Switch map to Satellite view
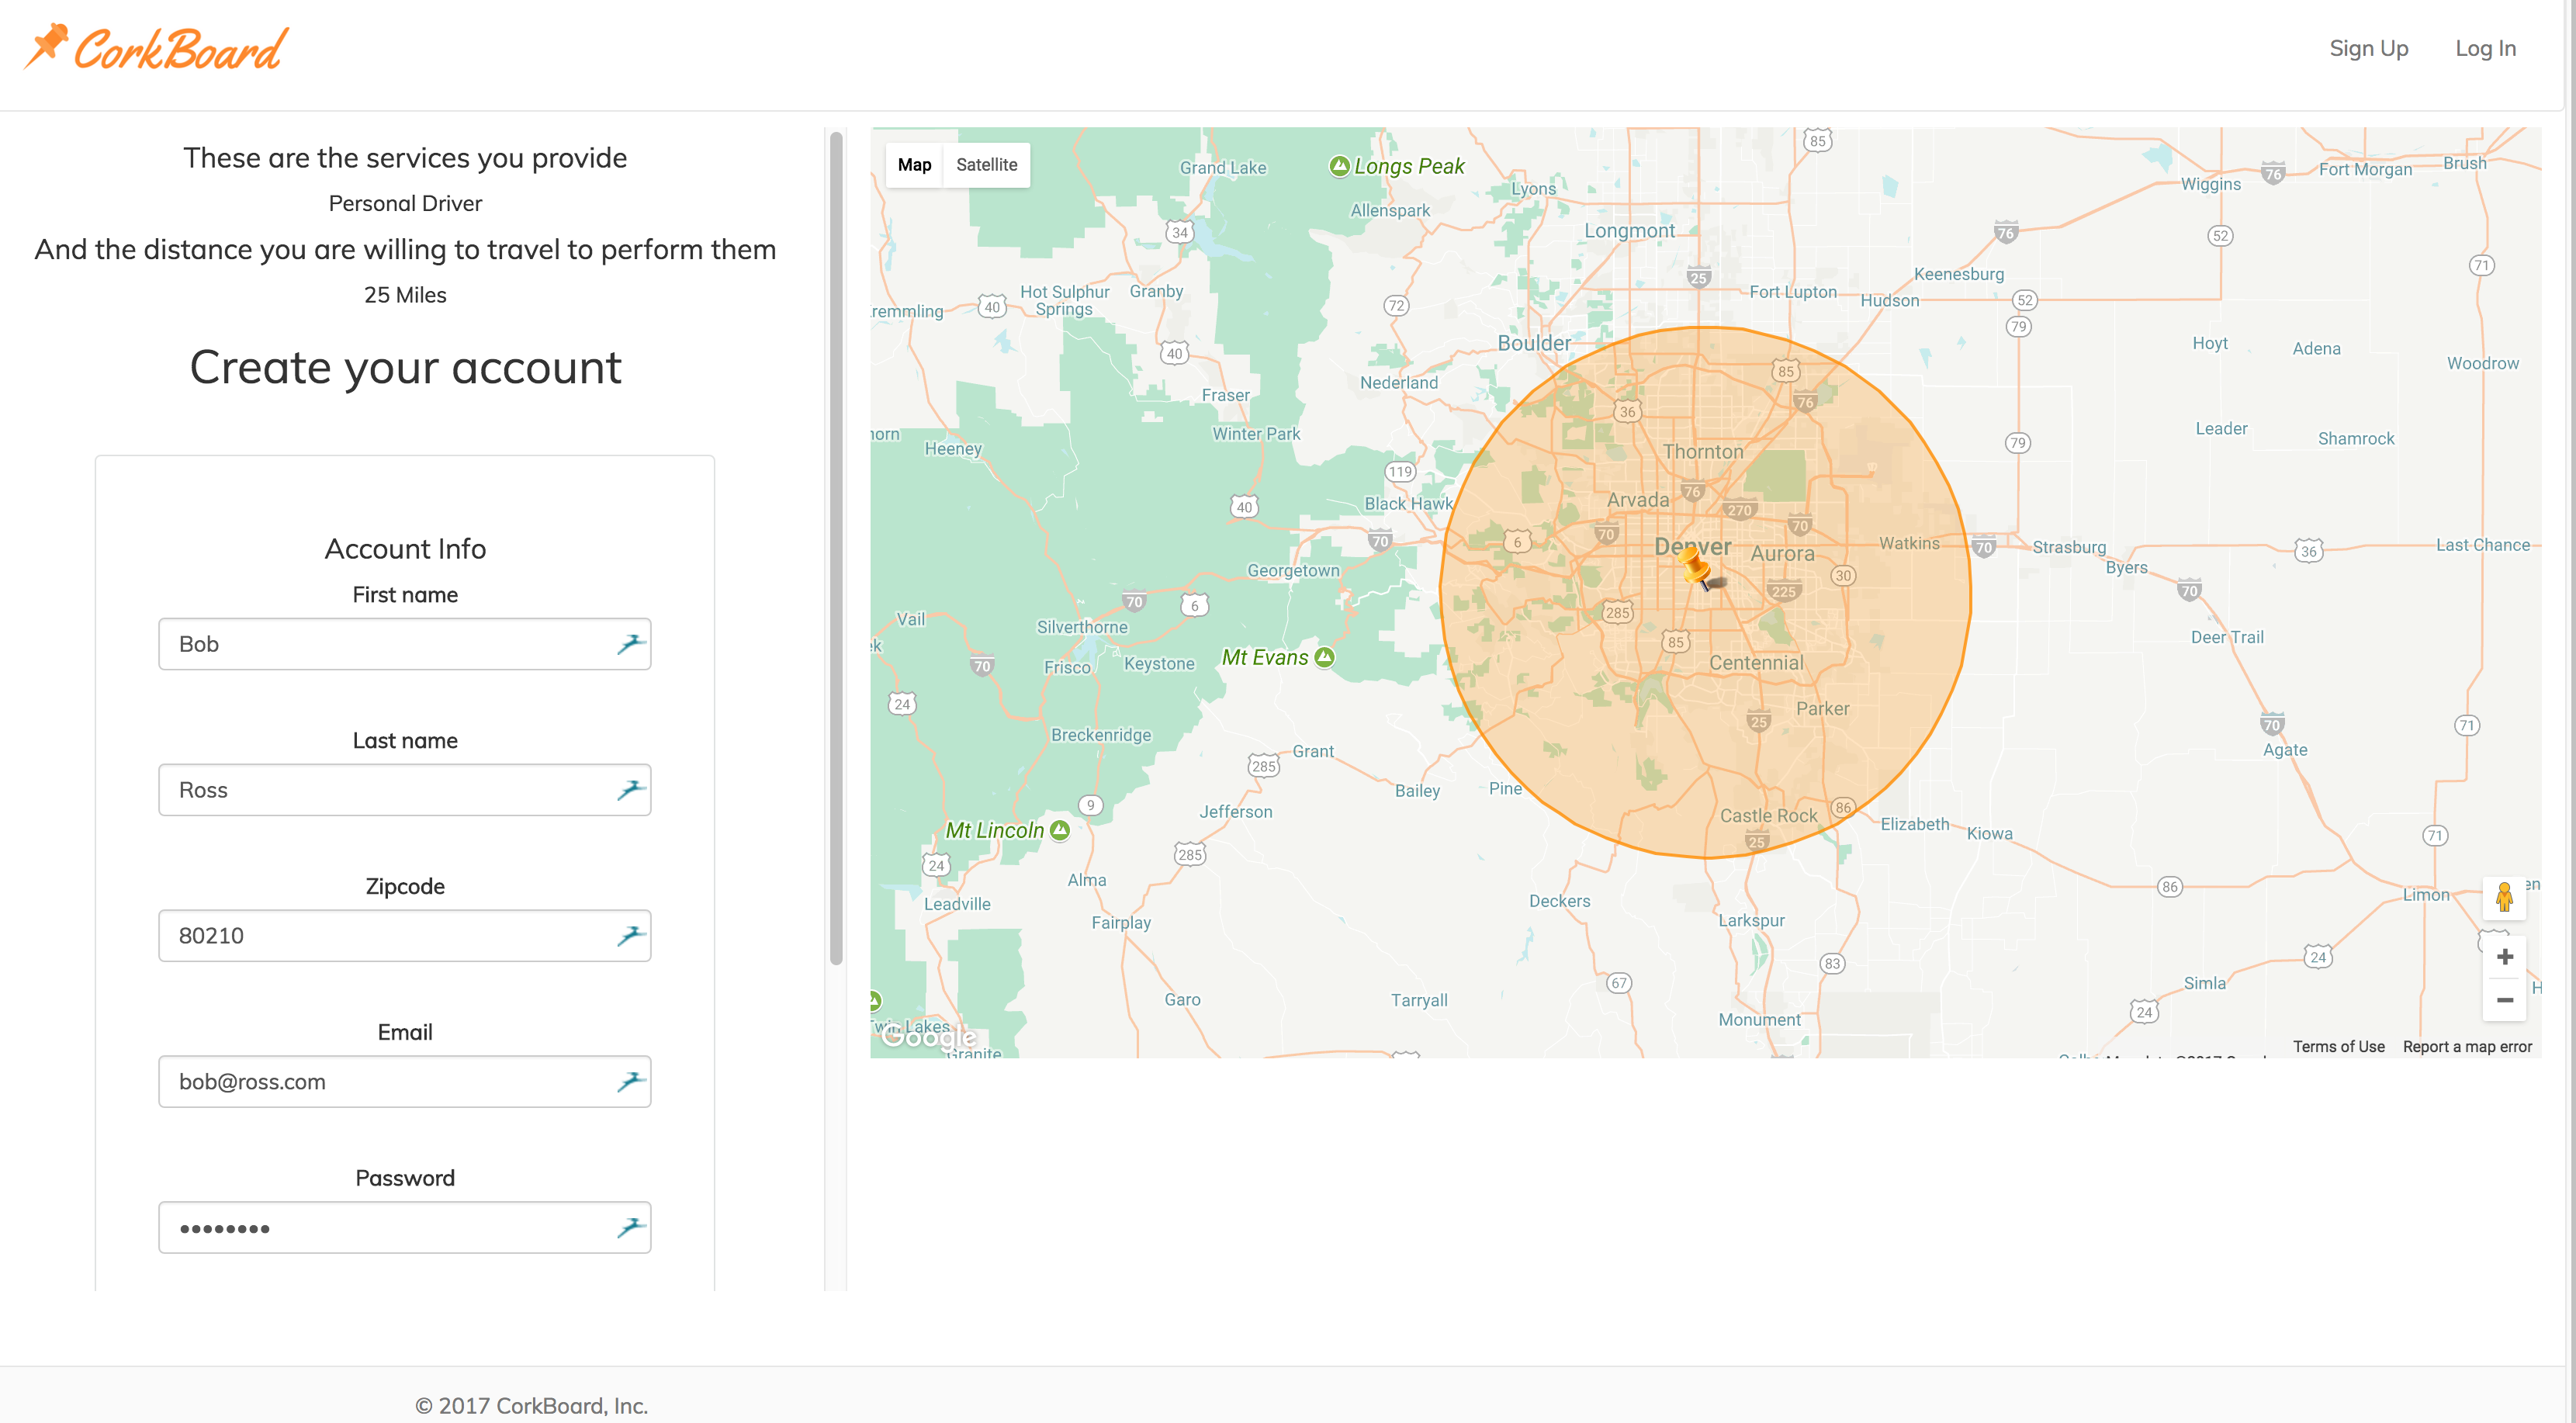 (x=986, y=165)
